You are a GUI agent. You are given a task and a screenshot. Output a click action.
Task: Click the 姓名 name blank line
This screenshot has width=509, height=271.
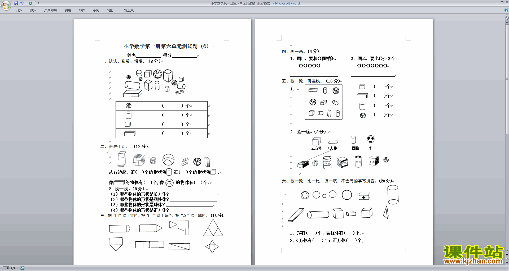coord(148,56)
